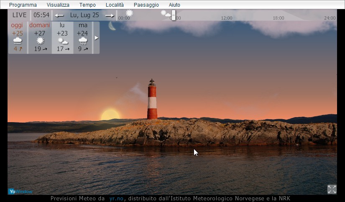
Task: Click the crescent moon in the sky
Action: pos(112,26)
